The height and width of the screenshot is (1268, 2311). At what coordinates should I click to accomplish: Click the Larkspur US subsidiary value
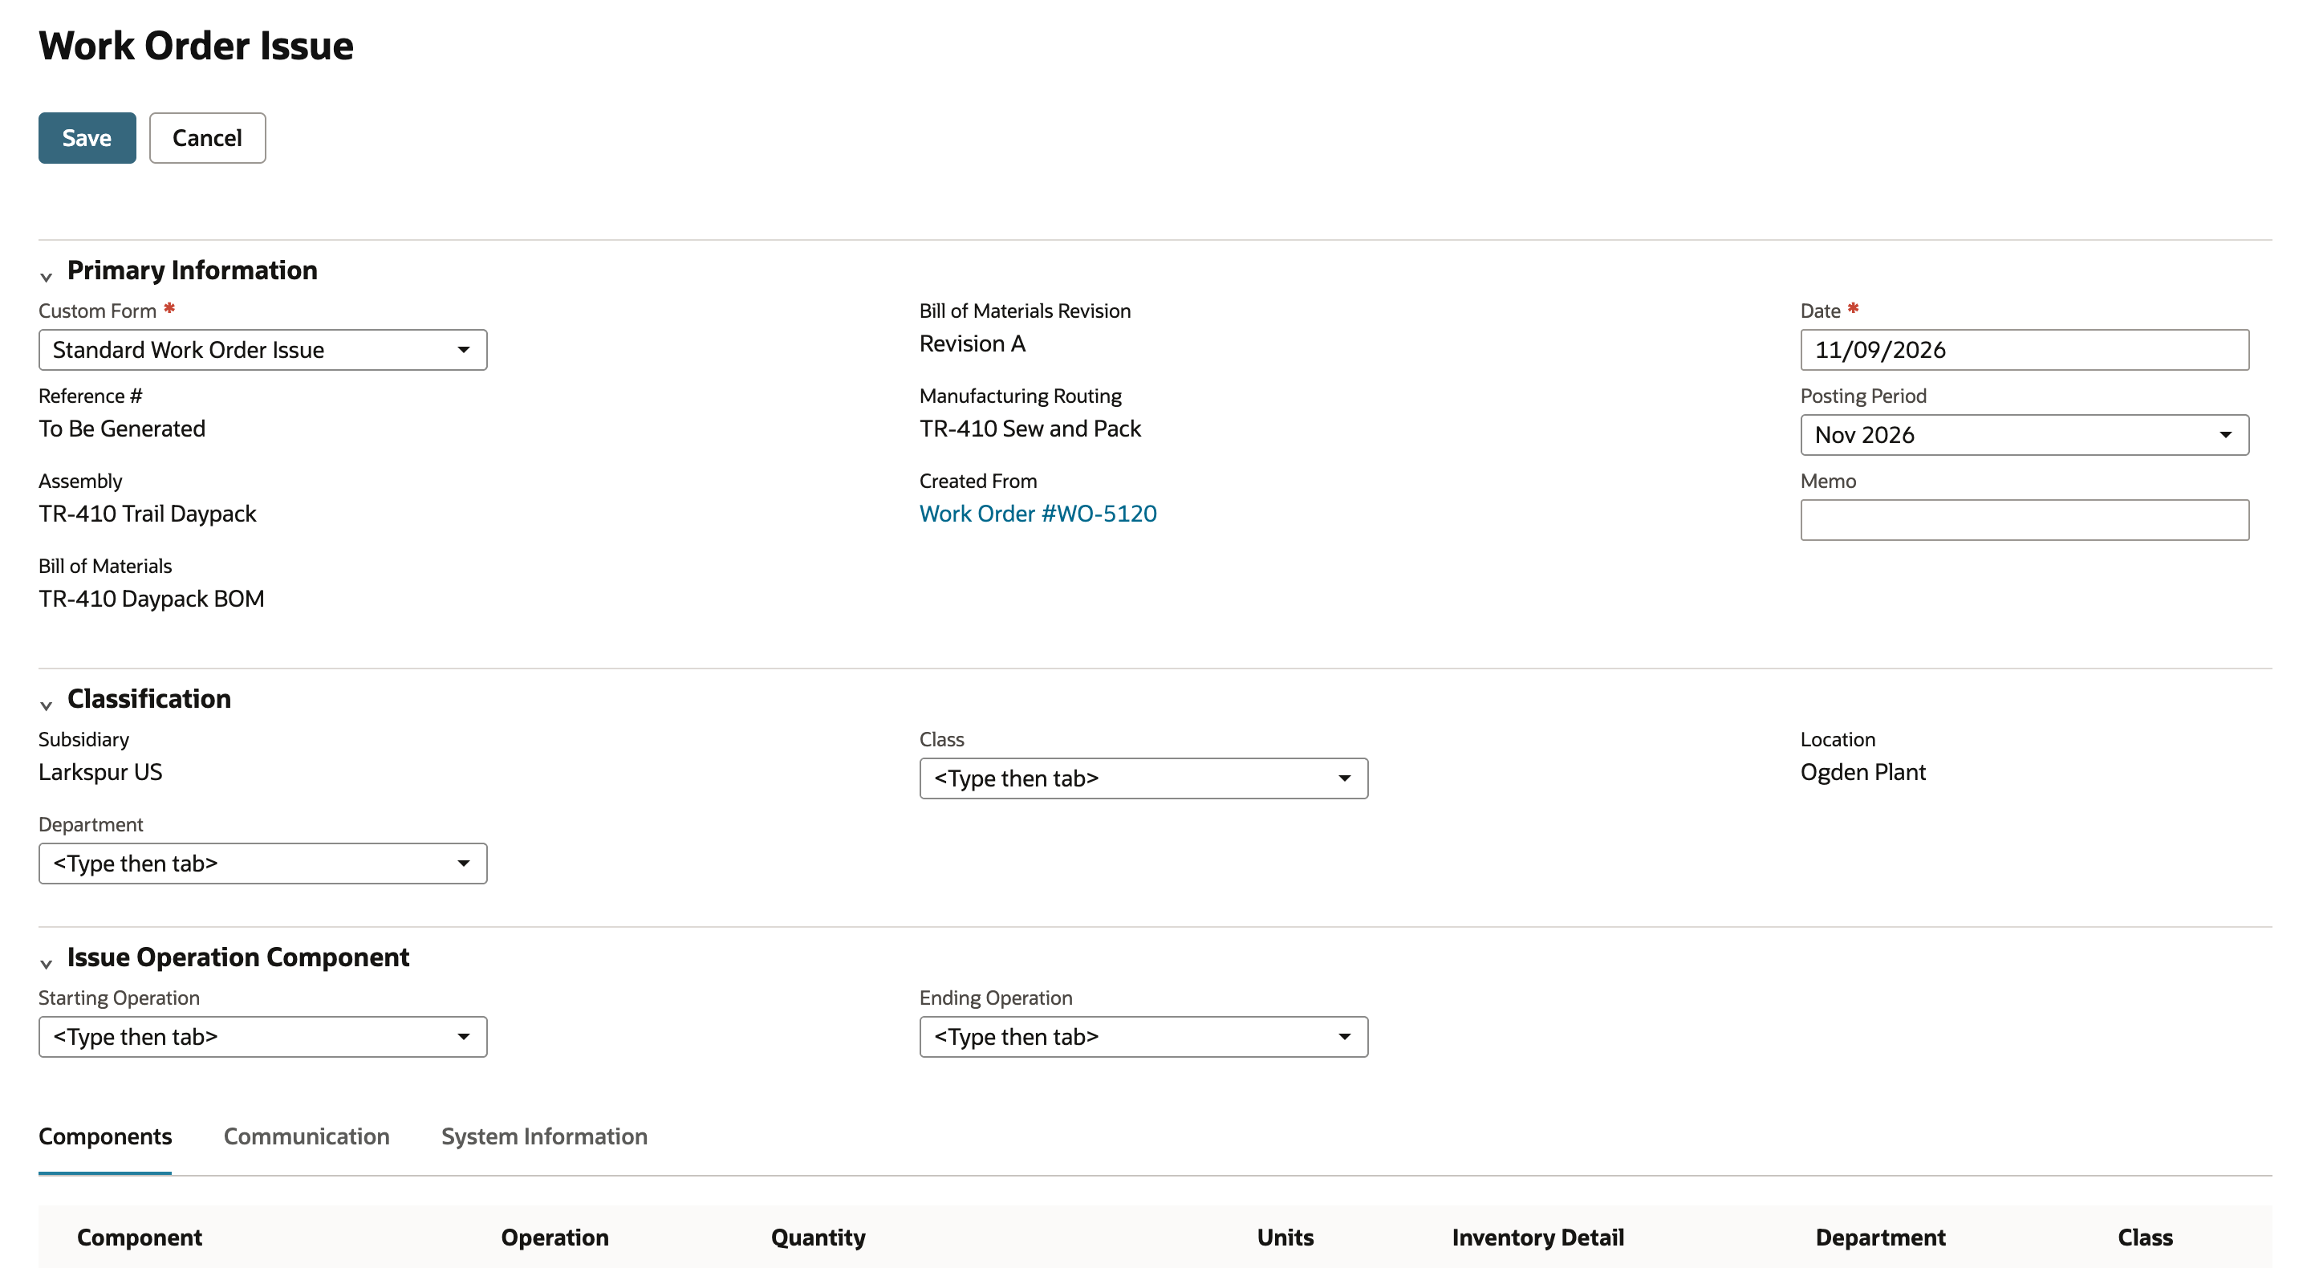tap(100, 772)
